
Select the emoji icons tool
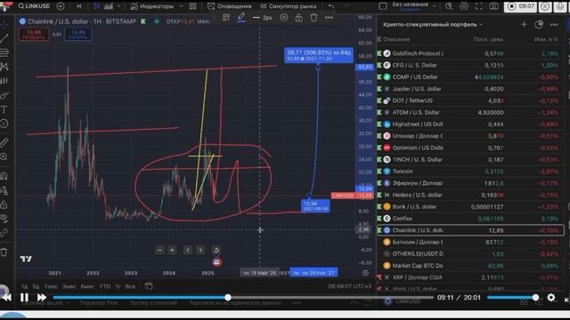4,124
